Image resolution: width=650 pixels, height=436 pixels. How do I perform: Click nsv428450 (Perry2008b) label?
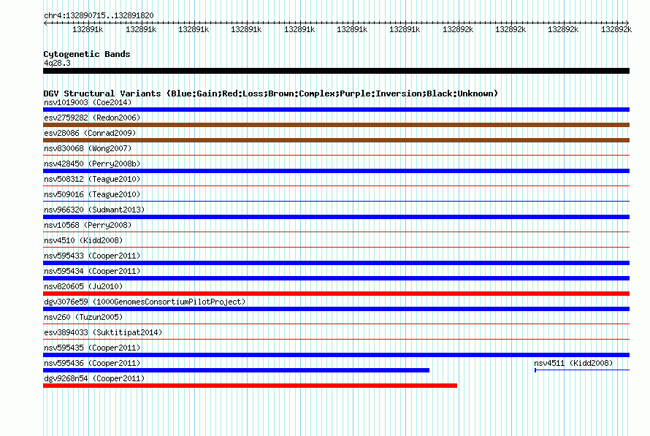tap(92, 164)
